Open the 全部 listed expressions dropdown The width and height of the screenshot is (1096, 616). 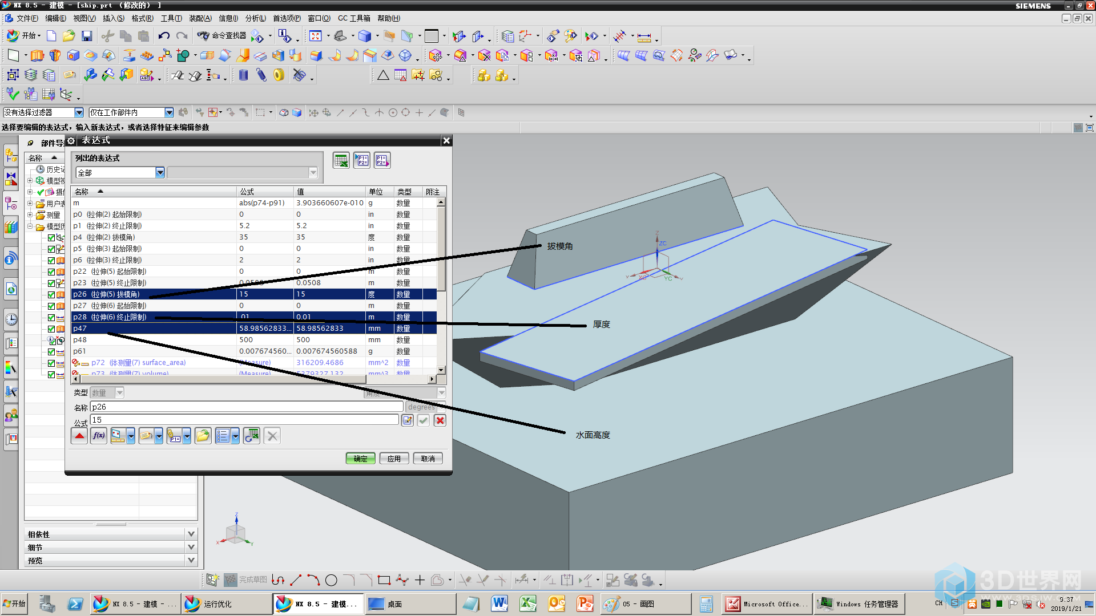click(160, 172)
